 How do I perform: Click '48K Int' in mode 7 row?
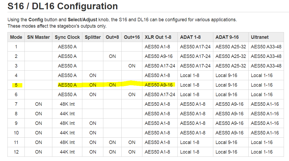(x=67, y=104)
